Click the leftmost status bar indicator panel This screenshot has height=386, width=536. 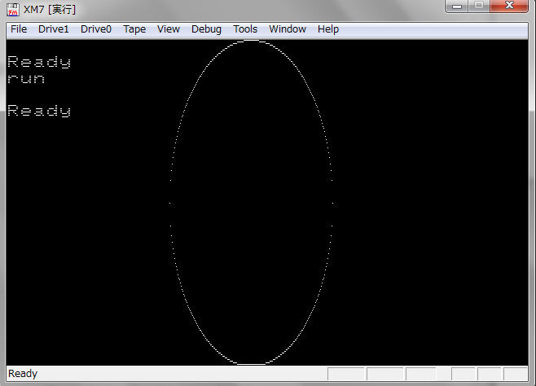(345, 374)
